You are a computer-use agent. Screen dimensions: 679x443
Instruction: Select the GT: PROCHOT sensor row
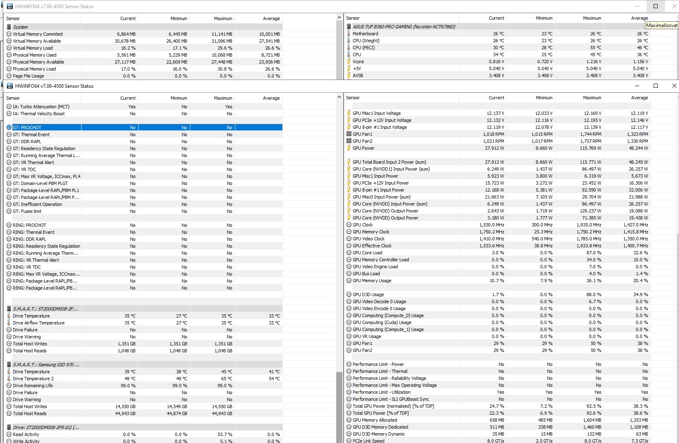[143, 128]
